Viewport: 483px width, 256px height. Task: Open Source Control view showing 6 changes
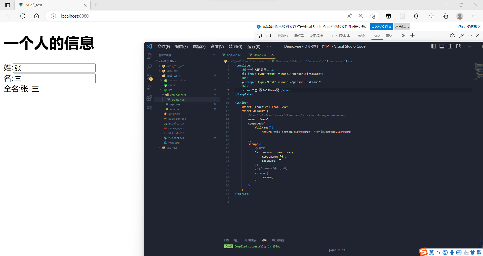tap(149, 77)
